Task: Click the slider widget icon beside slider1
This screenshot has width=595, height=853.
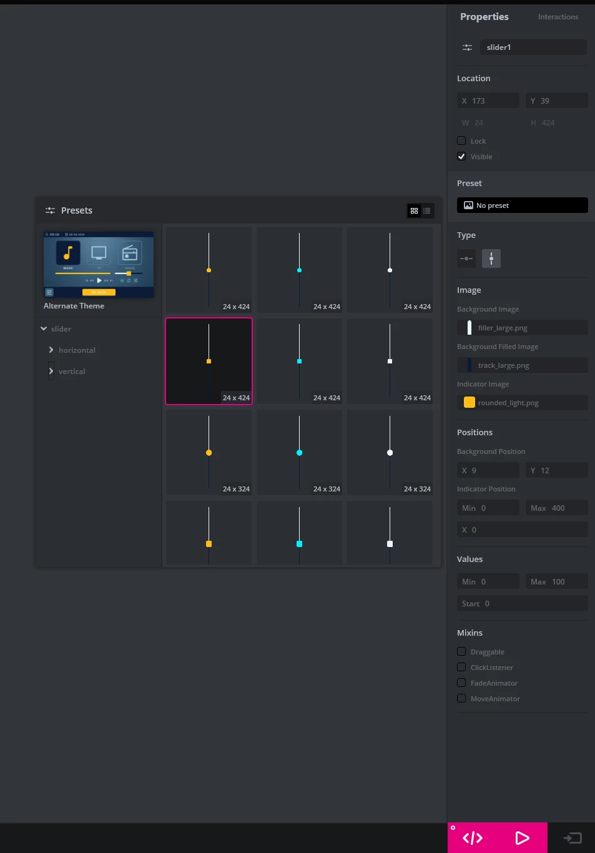Action: [x=467, y=47]
